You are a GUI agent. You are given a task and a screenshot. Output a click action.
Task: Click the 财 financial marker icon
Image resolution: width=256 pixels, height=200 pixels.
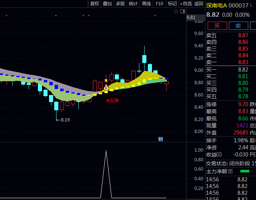pos(161,139)
